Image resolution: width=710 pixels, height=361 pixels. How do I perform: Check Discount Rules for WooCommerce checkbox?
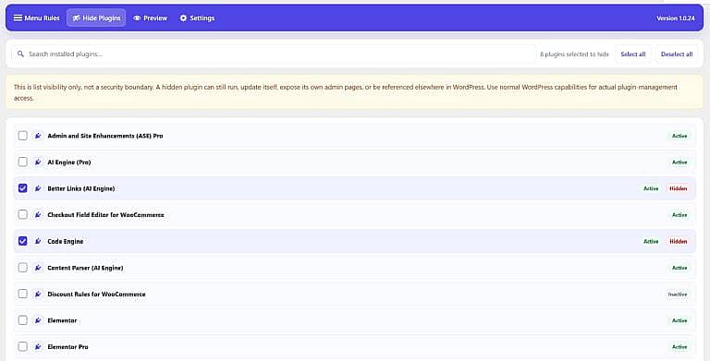tap(22, 294)
